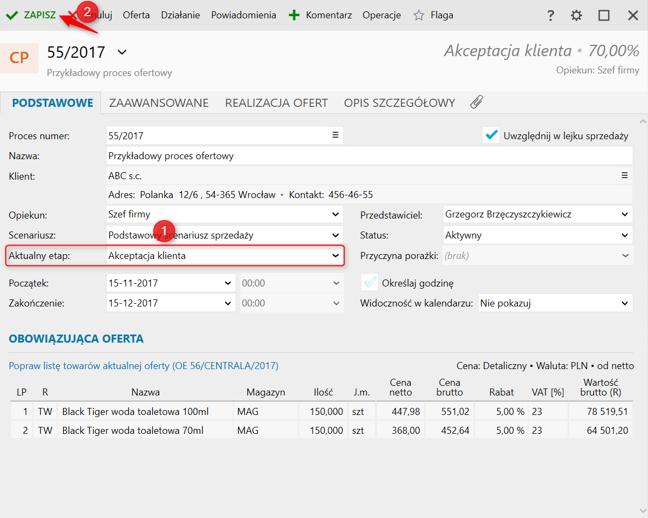
Task: Add a comment with green plus Komentarz
Action: tap(320, 15)
